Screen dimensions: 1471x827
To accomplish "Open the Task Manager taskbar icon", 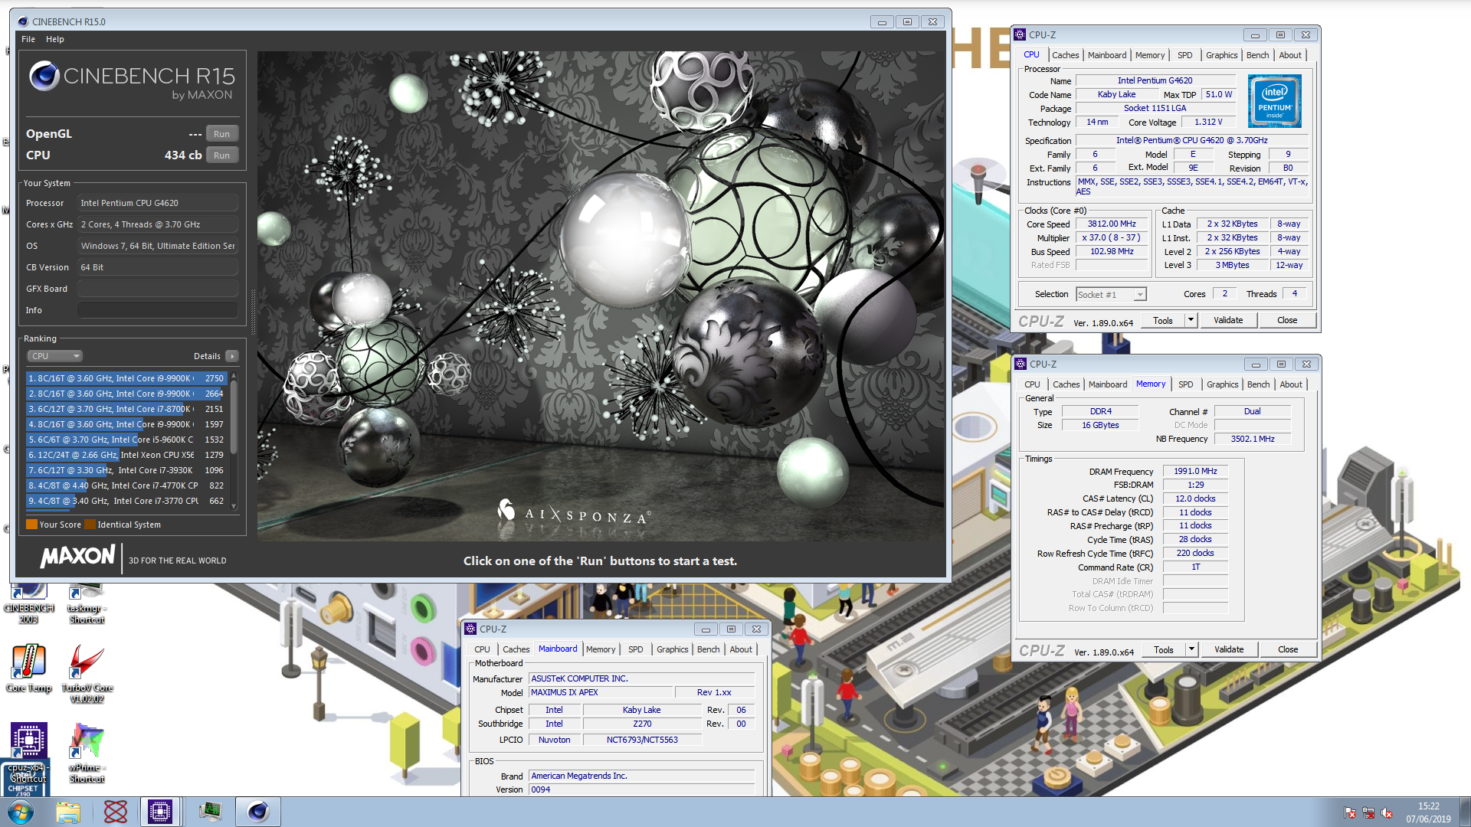I will tap(209, 812).
